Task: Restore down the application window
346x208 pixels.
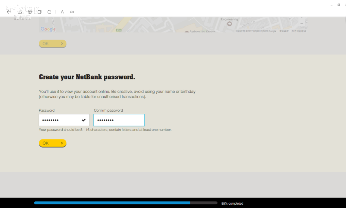Action: 339,5
